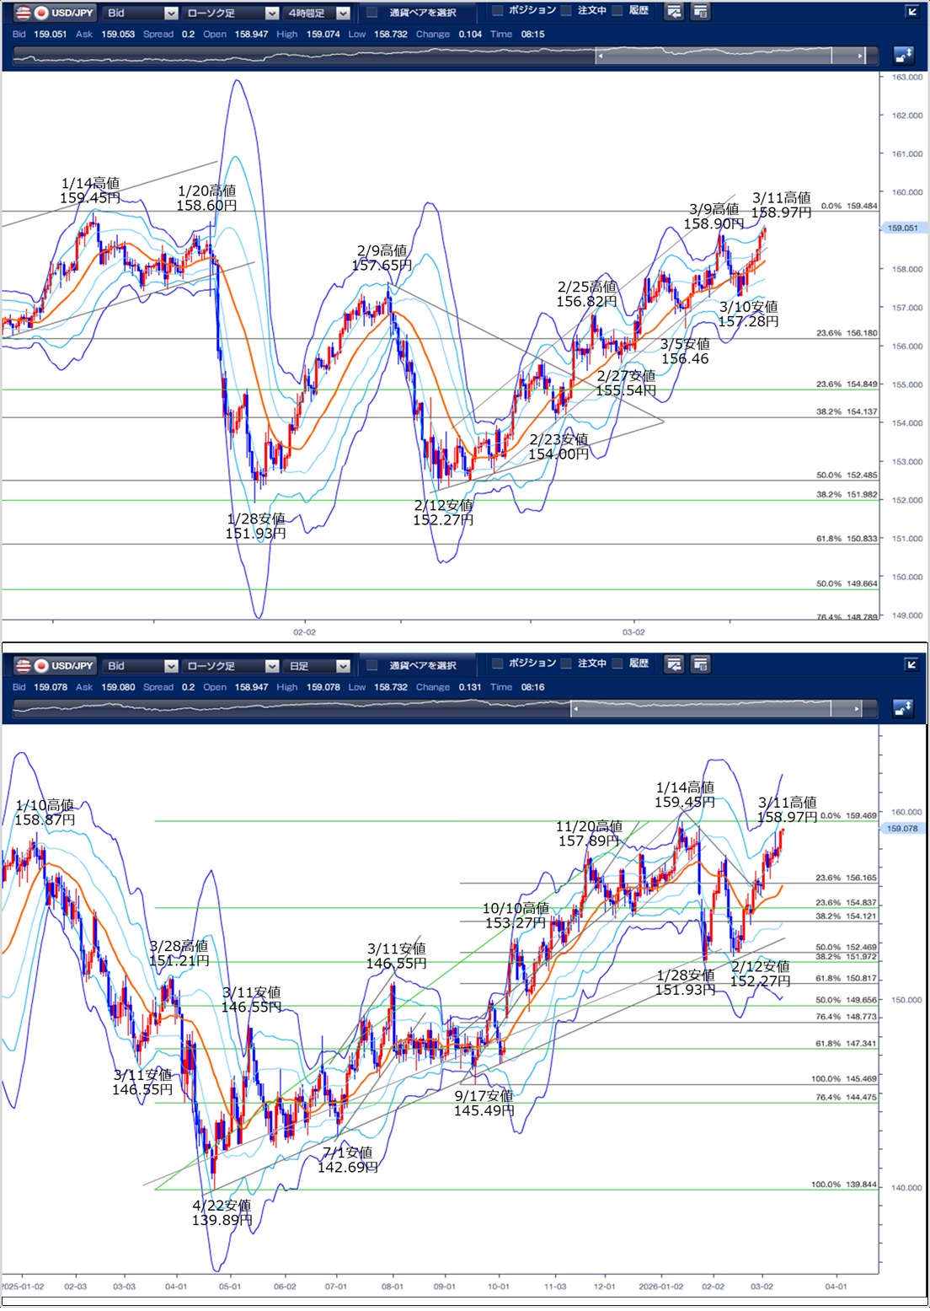The width and height of the screenshot is (930, 1311).
Task: Toggle the 注文中 checkbox on the top chart
Action: click(567, 11)
